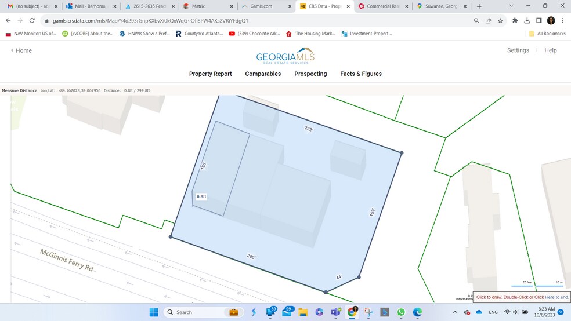This screenshot has height=321, width=571.
Task: Bookmark this page with the star icon
Action: pyautogui.click(x=500, y=20)
